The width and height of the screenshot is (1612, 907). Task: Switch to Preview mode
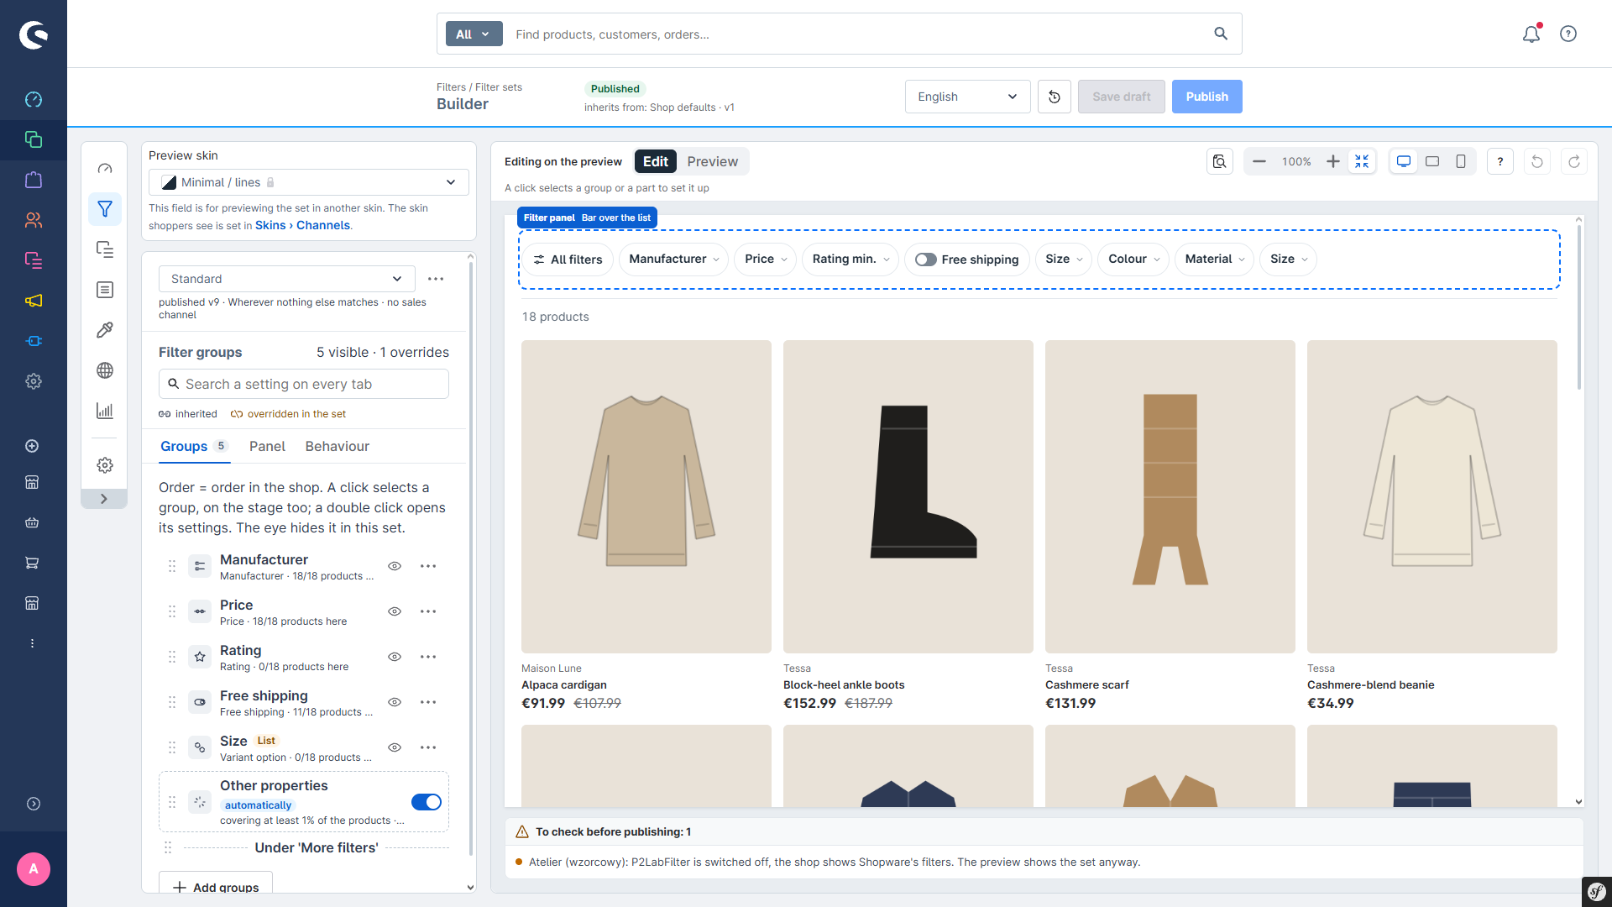[x=713, y=161]
